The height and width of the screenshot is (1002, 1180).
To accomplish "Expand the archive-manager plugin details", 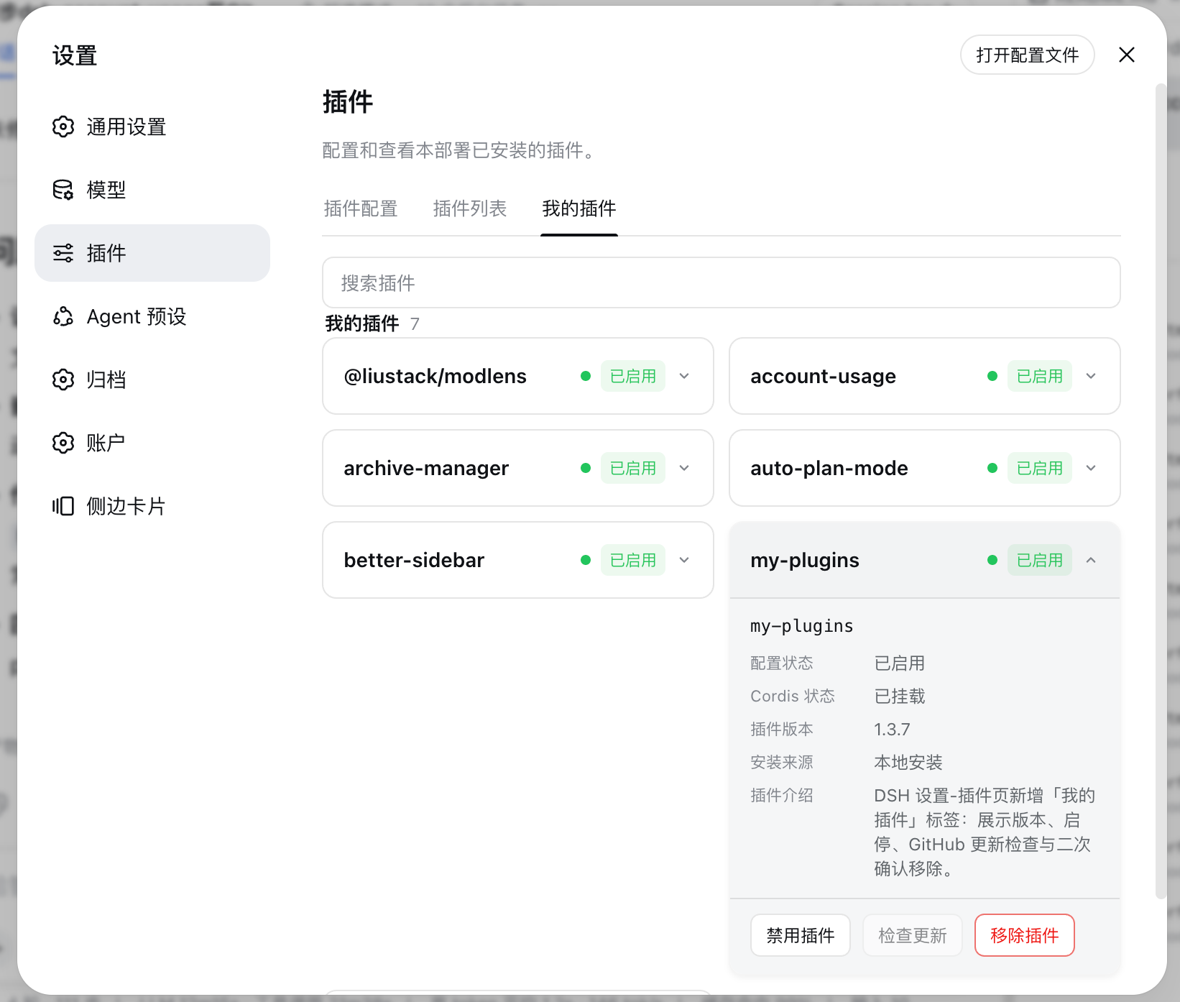I will pos(684,468).
